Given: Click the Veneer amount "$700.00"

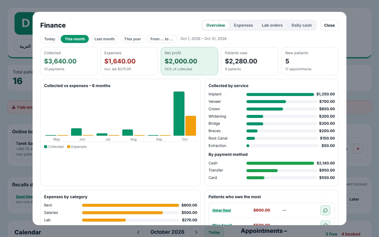Looking at the screenshot, I should (x=327, y=102).
